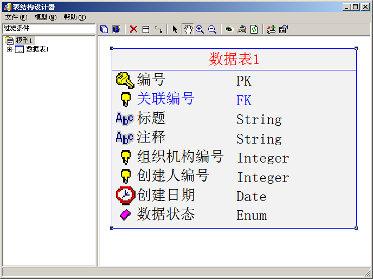Click the properties icon at toolbar end

[283, 29]
